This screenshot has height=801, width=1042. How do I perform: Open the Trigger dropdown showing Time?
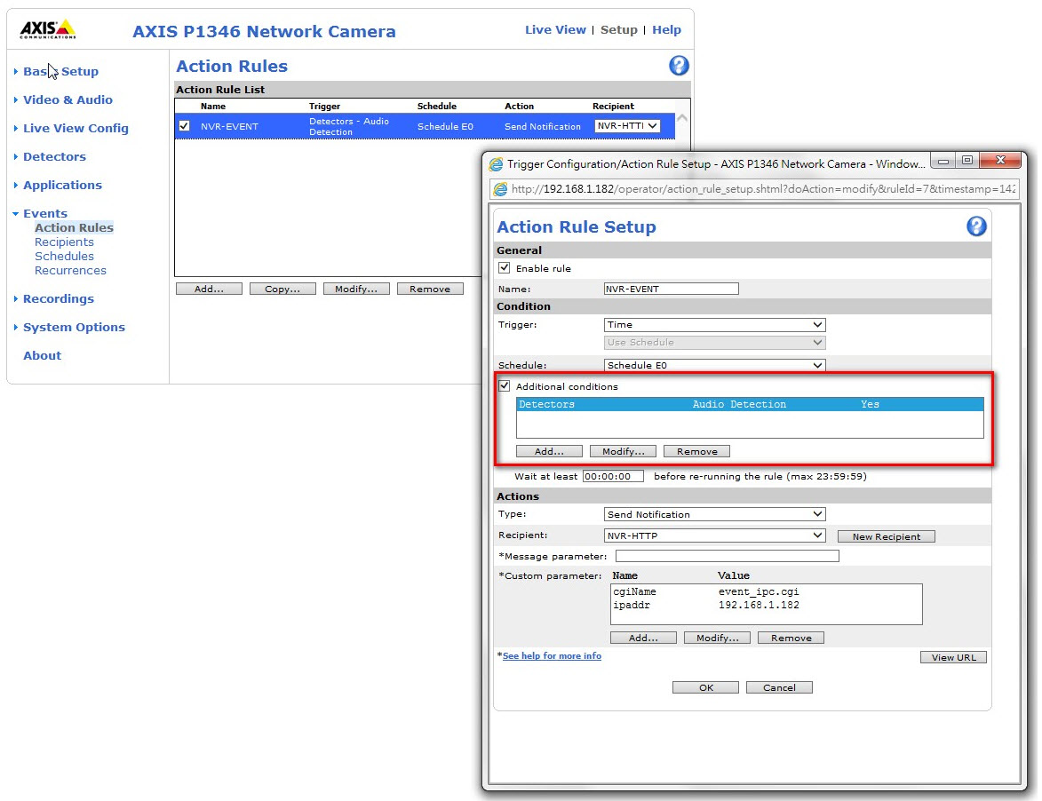[714, 325]
